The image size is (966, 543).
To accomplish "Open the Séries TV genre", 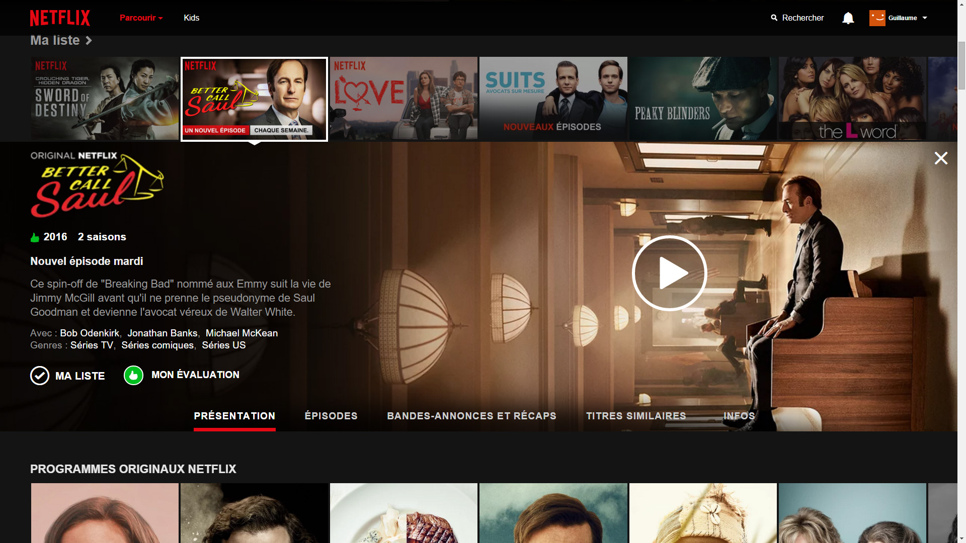I will (x=92, y=345).
